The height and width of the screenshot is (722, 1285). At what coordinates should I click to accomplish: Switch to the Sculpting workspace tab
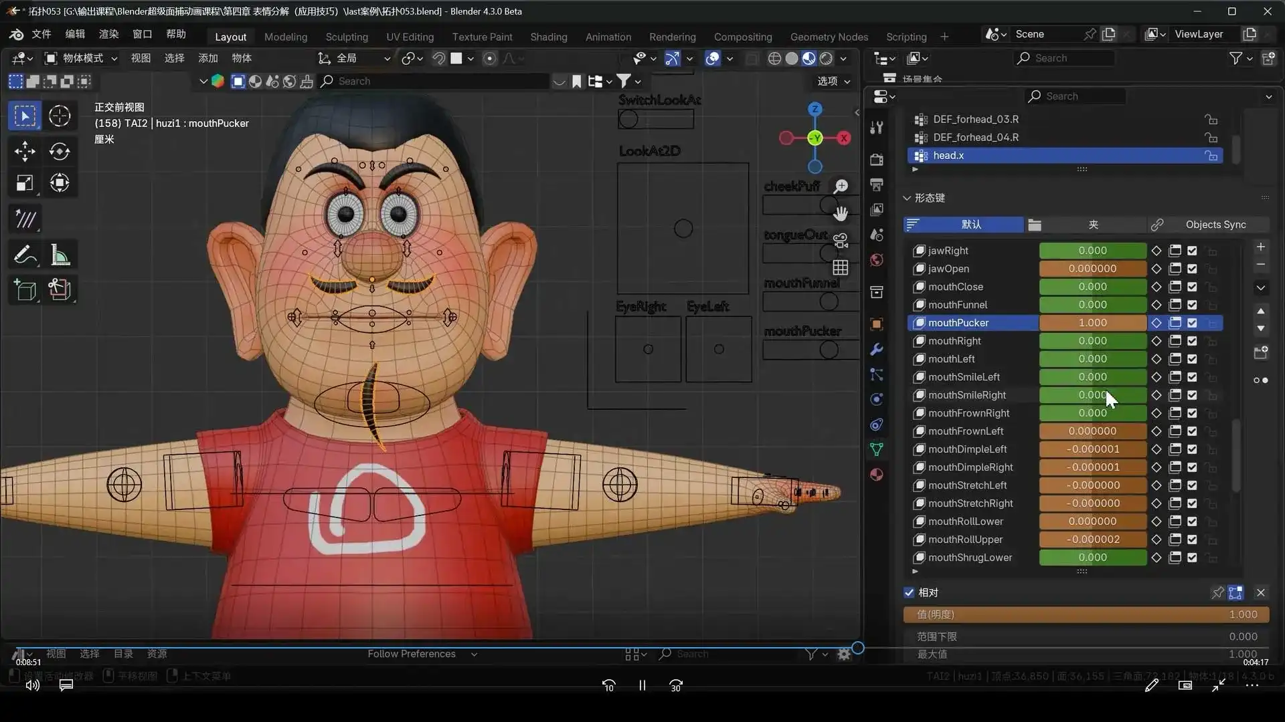point(346,37)
